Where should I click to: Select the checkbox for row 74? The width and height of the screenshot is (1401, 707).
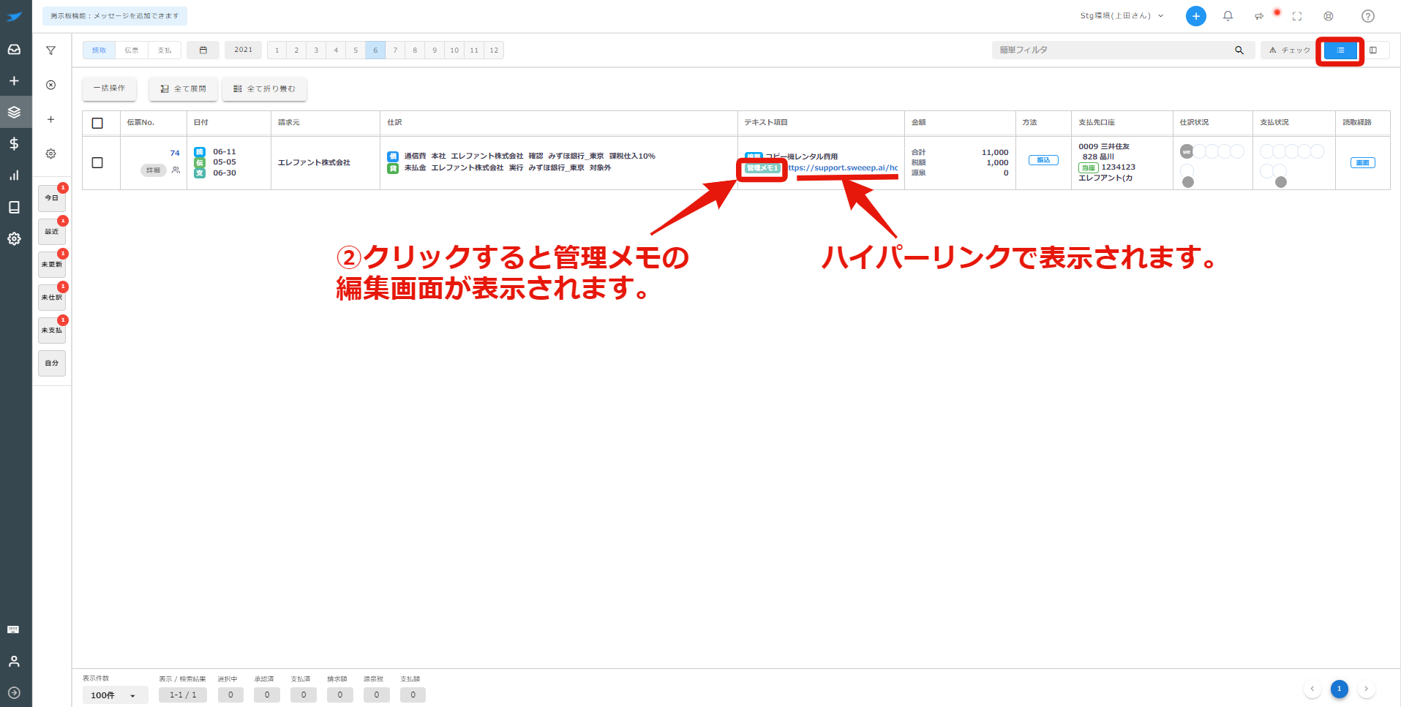pyautogui.click(x=97, y=162)
